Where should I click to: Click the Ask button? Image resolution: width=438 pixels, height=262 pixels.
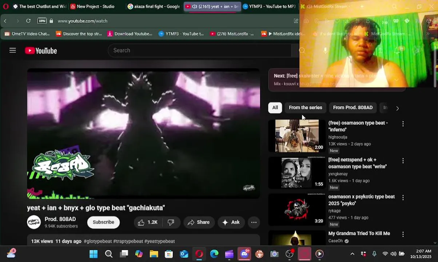coord(231,222)
